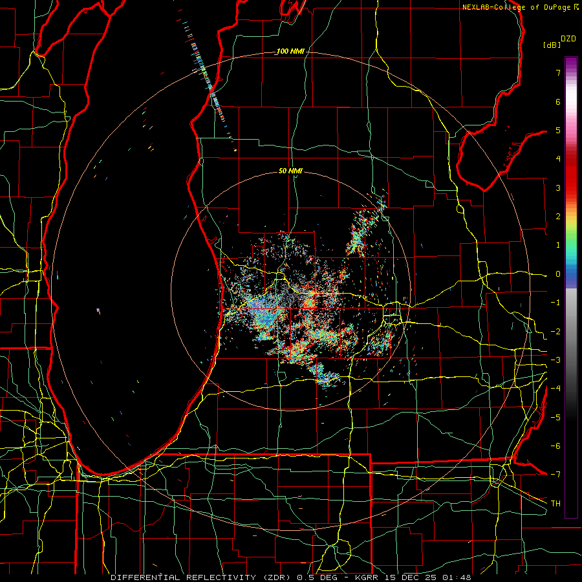Viewport: 582px width, 582px height.
Task: Click the 50 NMI range ring label
Action: (x=290, y=171)
